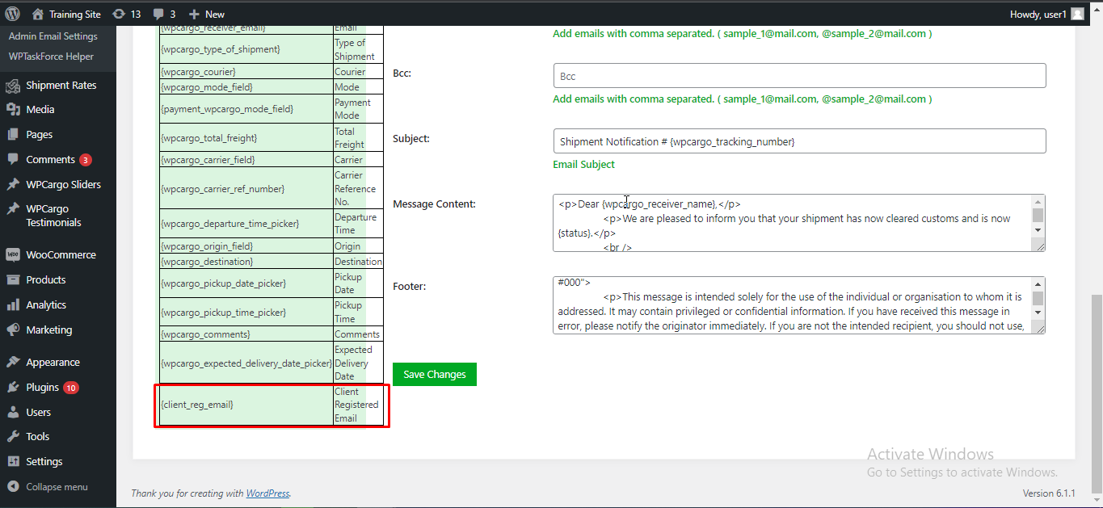The height and width of the screenshot is (508, 1103).
Task: Open the Media icon in sidebar
Action: [x=13, y=109]
